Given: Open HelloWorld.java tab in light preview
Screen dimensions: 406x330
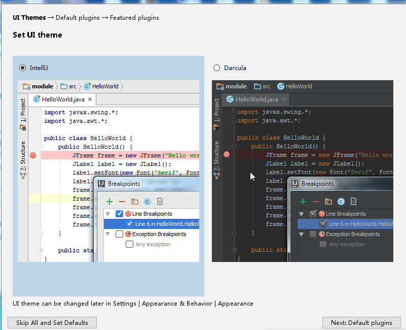Looking at the screenshot, I should click(x=62, y=100).
